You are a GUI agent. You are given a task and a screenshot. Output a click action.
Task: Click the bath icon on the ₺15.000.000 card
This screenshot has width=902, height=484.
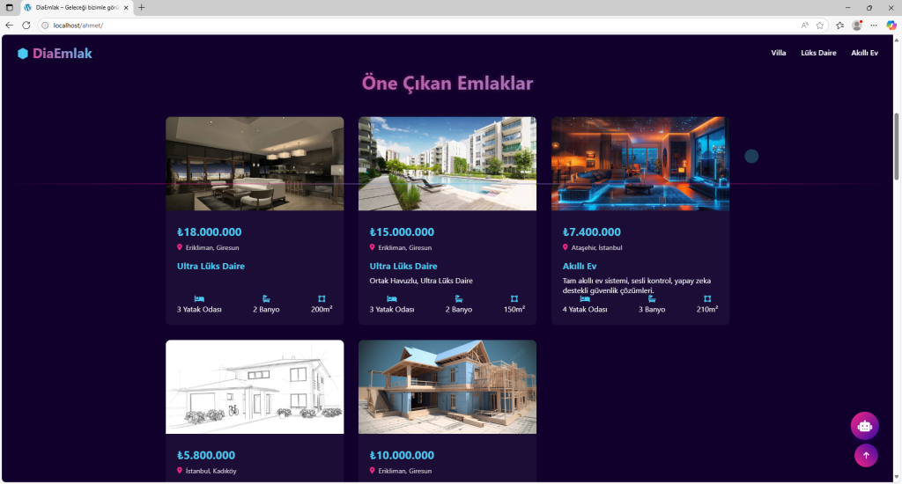[459, 299]
